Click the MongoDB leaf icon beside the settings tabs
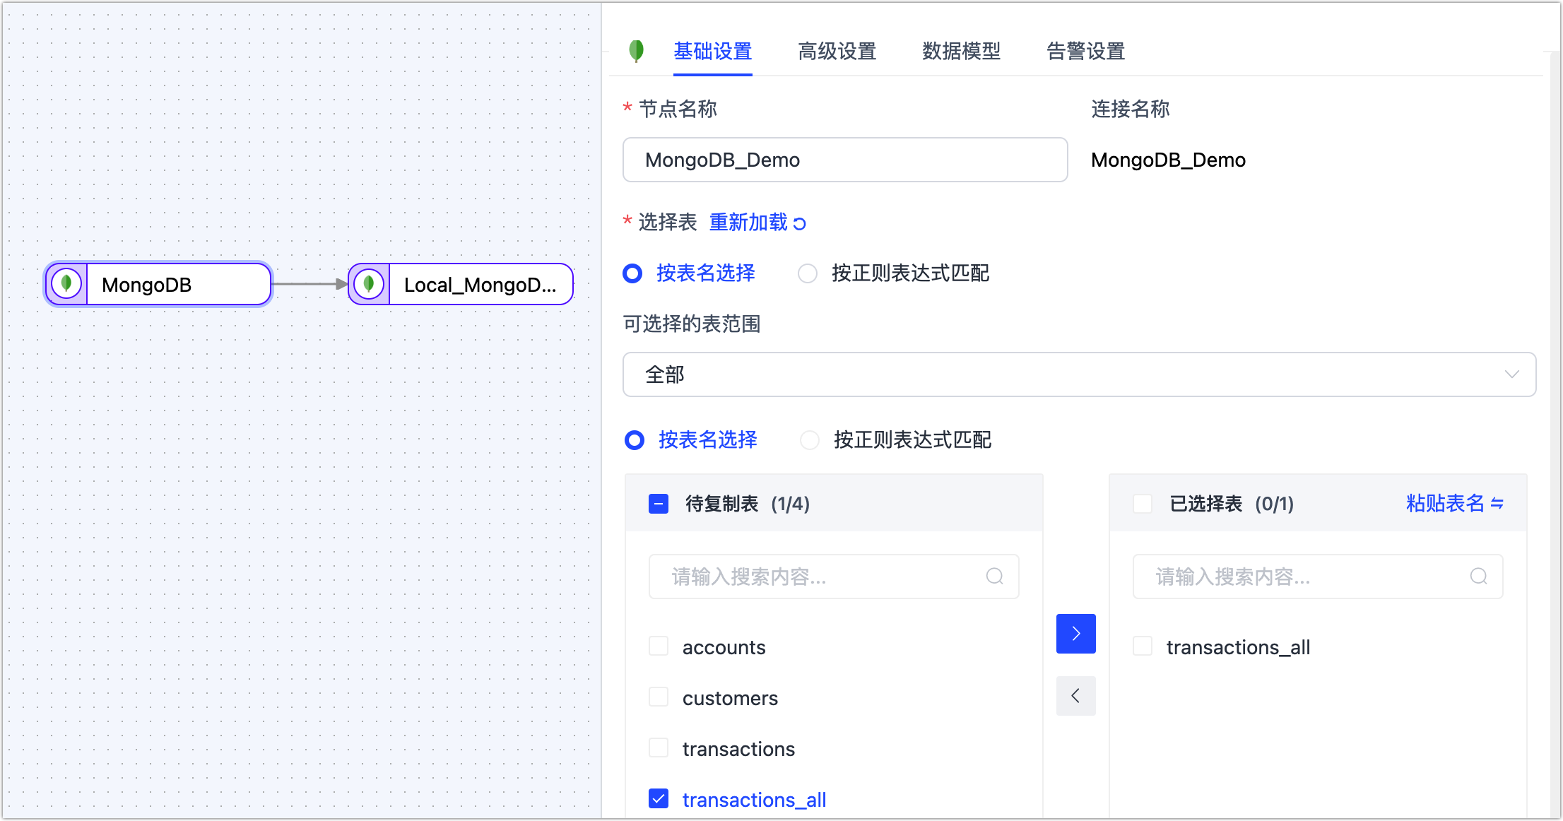 636,51
